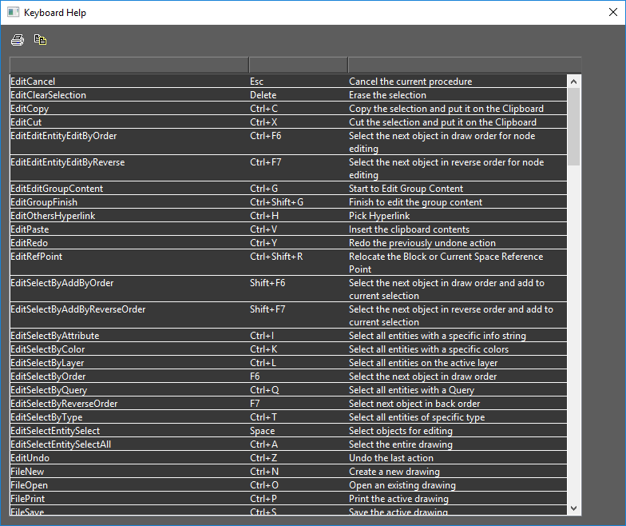Click the scrollbar up arrow

[573, 81]
